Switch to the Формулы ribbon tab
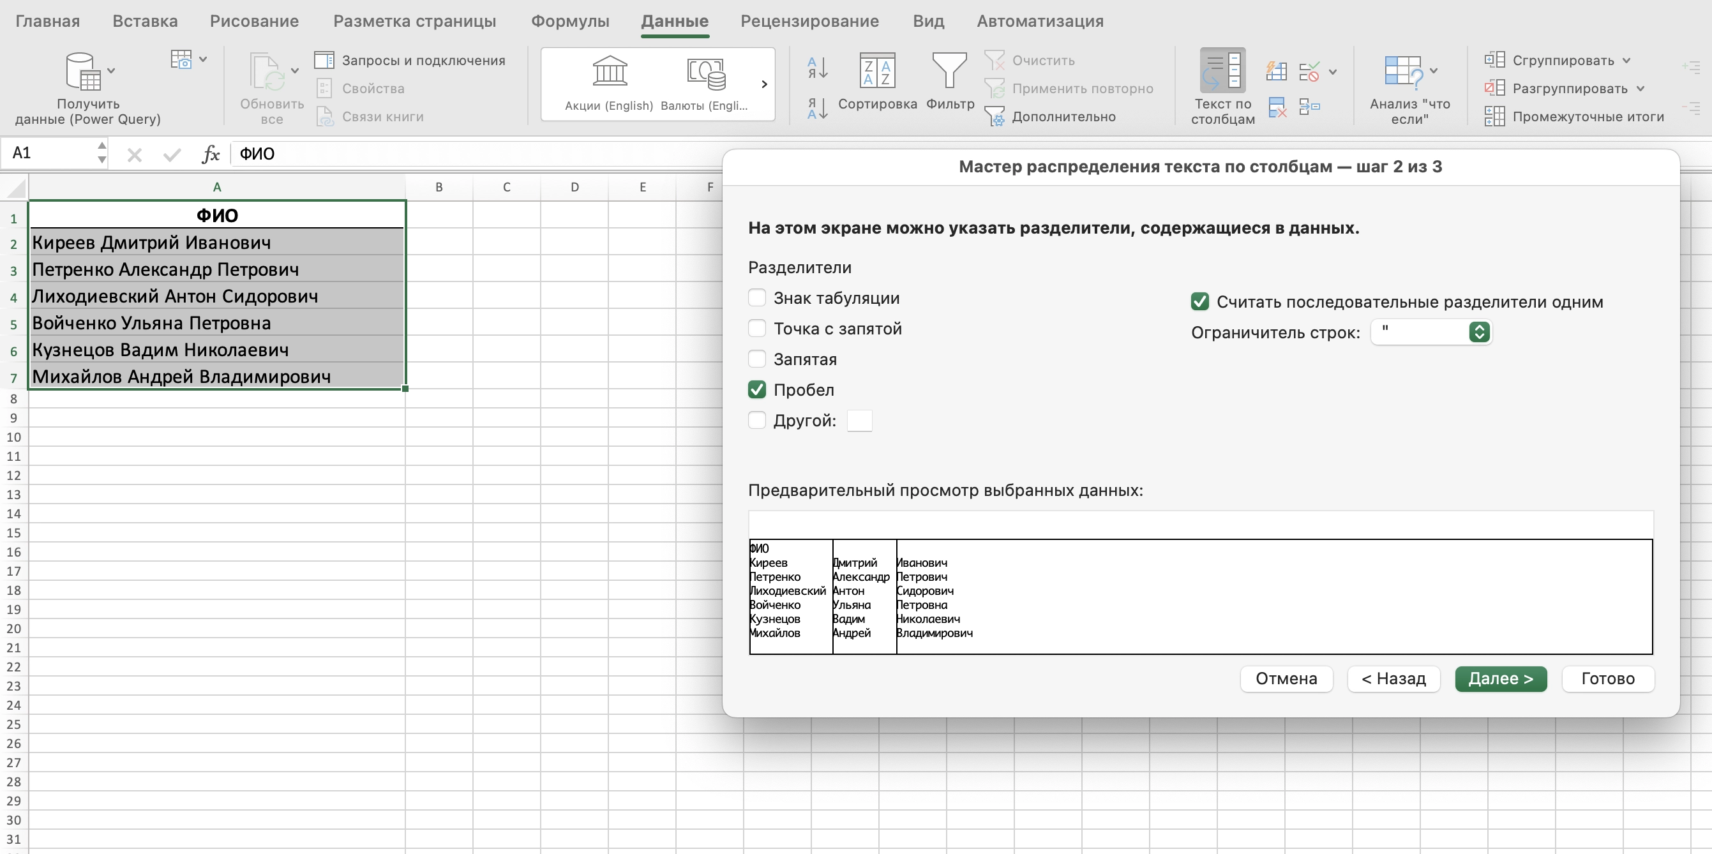1712x854 pixels. click(x=569, y=21)
